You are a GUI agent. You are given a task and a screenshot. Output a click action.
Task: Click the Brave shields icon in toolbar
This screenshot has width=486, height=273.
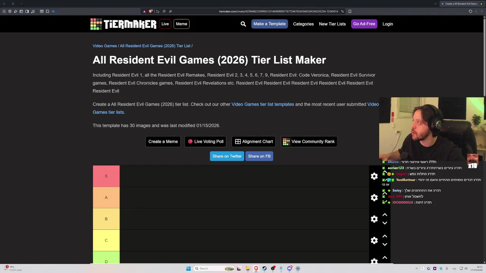[x=151, y=11]
